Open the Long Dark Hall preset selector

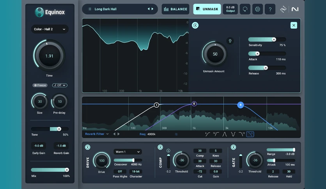(120, 9)
